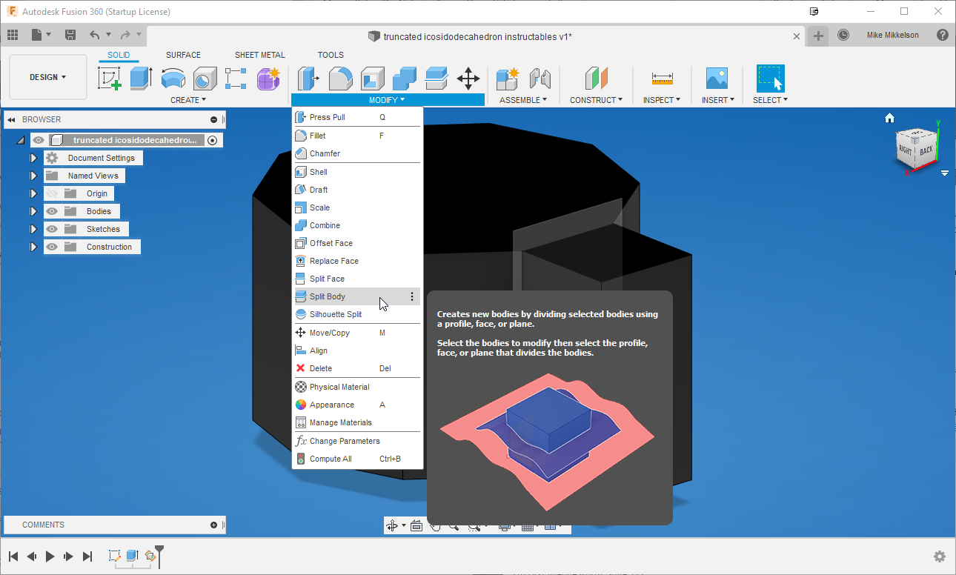This screenshot has height=575, width=956.
Task: Click the Pan tool in the navigation bar
Action: coord(436,525)
